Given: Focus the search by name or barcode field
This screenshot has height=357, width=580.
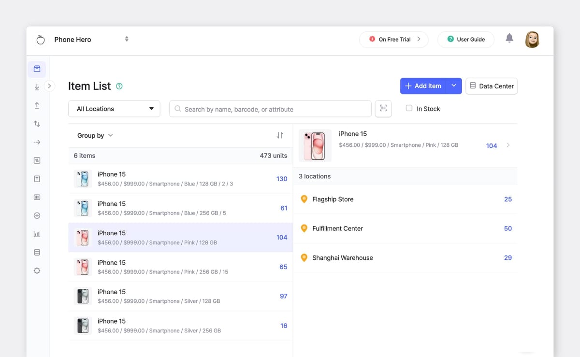Looking at the screenshot, I should 270,109.
